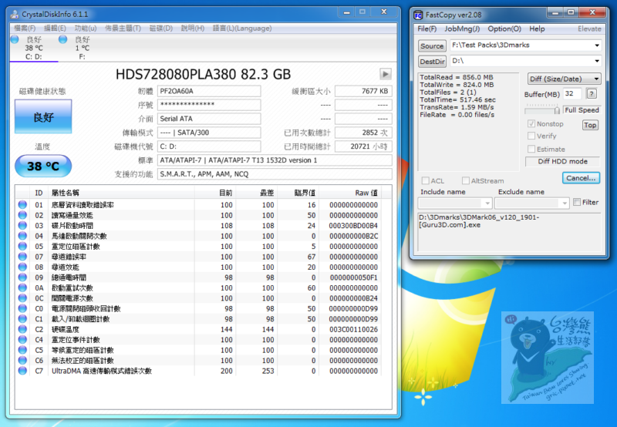
Task: Open the 佈景主題(T) menu
Action: pyautogui.click(x=123, y=29)
